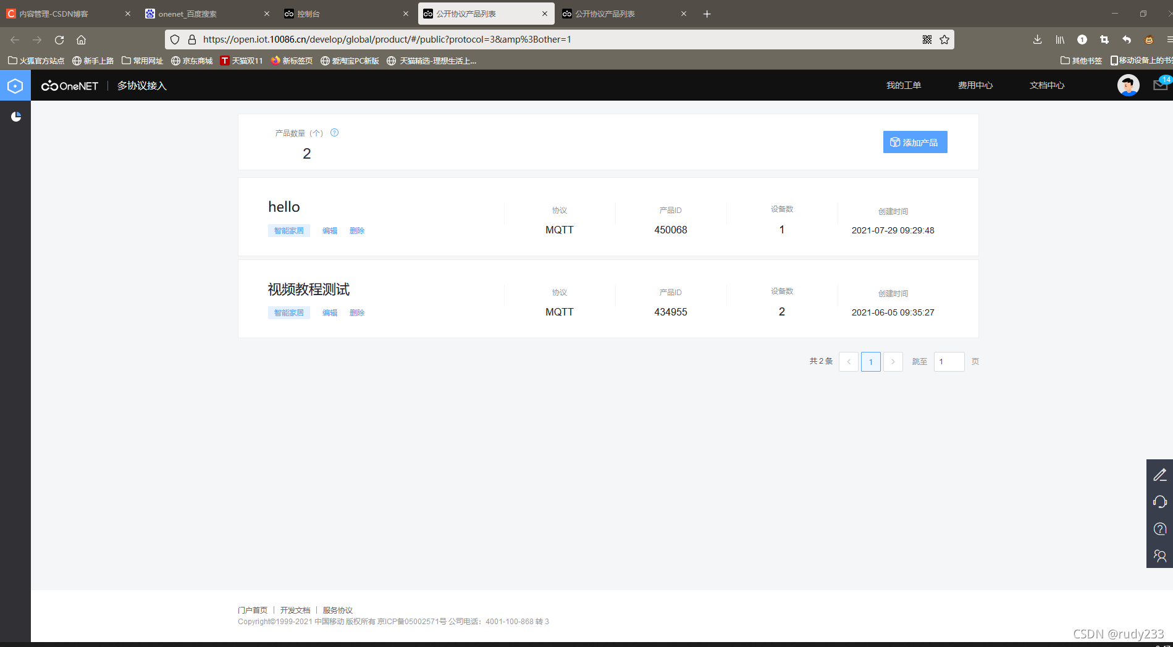The height and width of the screenshot is (647, 1173).
Task: Open the pie chart sidebar icon
Action: [16, 117]
